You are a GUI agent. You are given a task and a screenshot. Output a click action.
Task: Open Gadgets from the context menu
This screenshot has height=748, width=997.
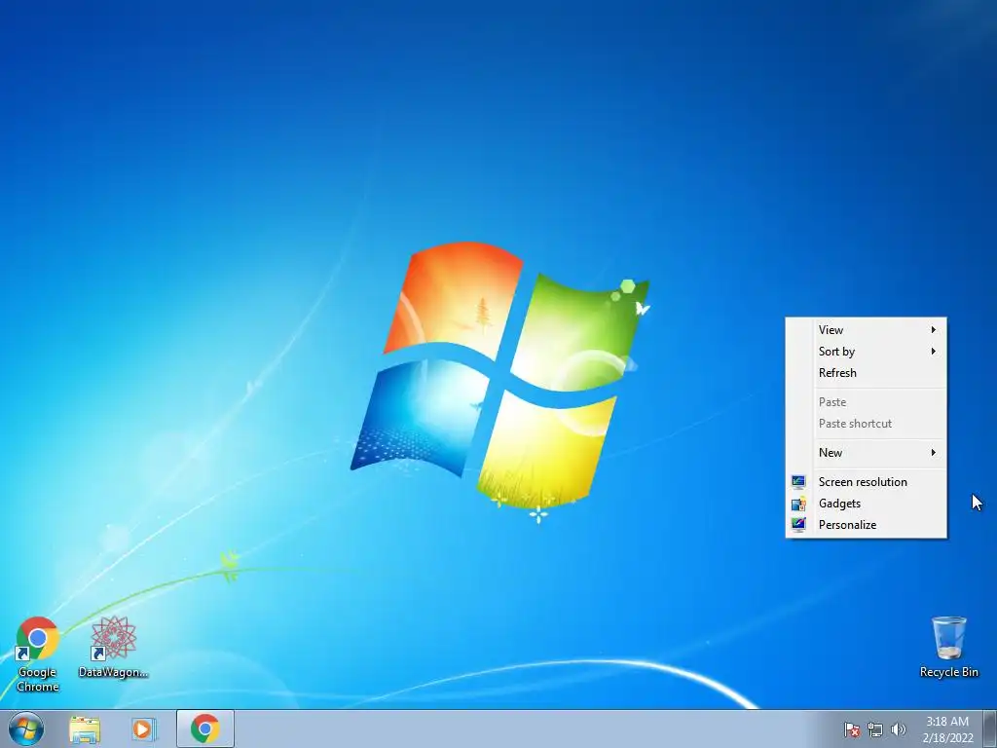click(x=866, y=504)
